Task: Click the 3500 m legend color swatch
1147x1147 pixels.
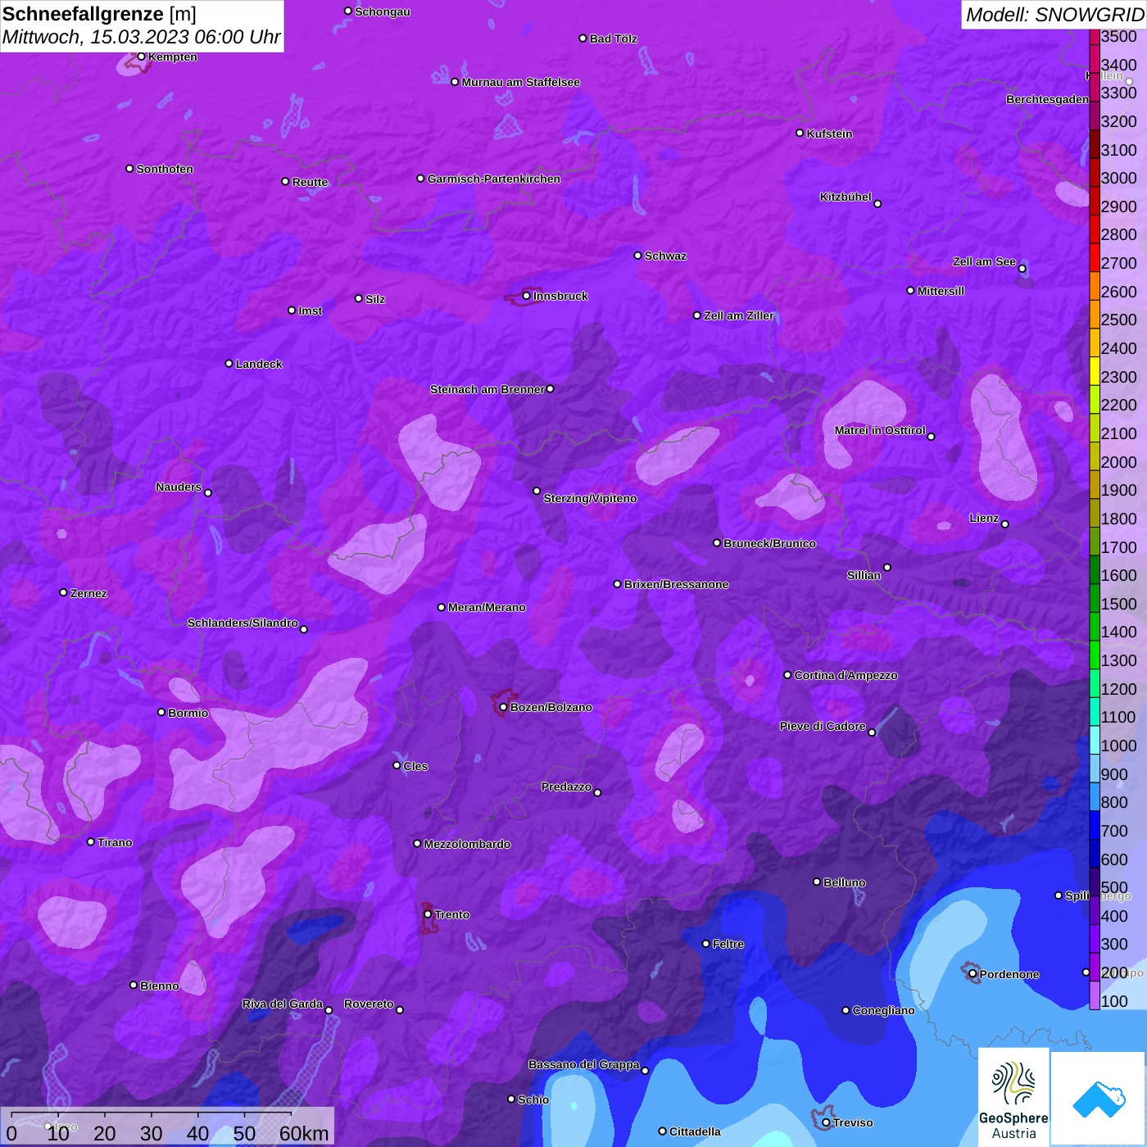Action: tap(1095, 37)
